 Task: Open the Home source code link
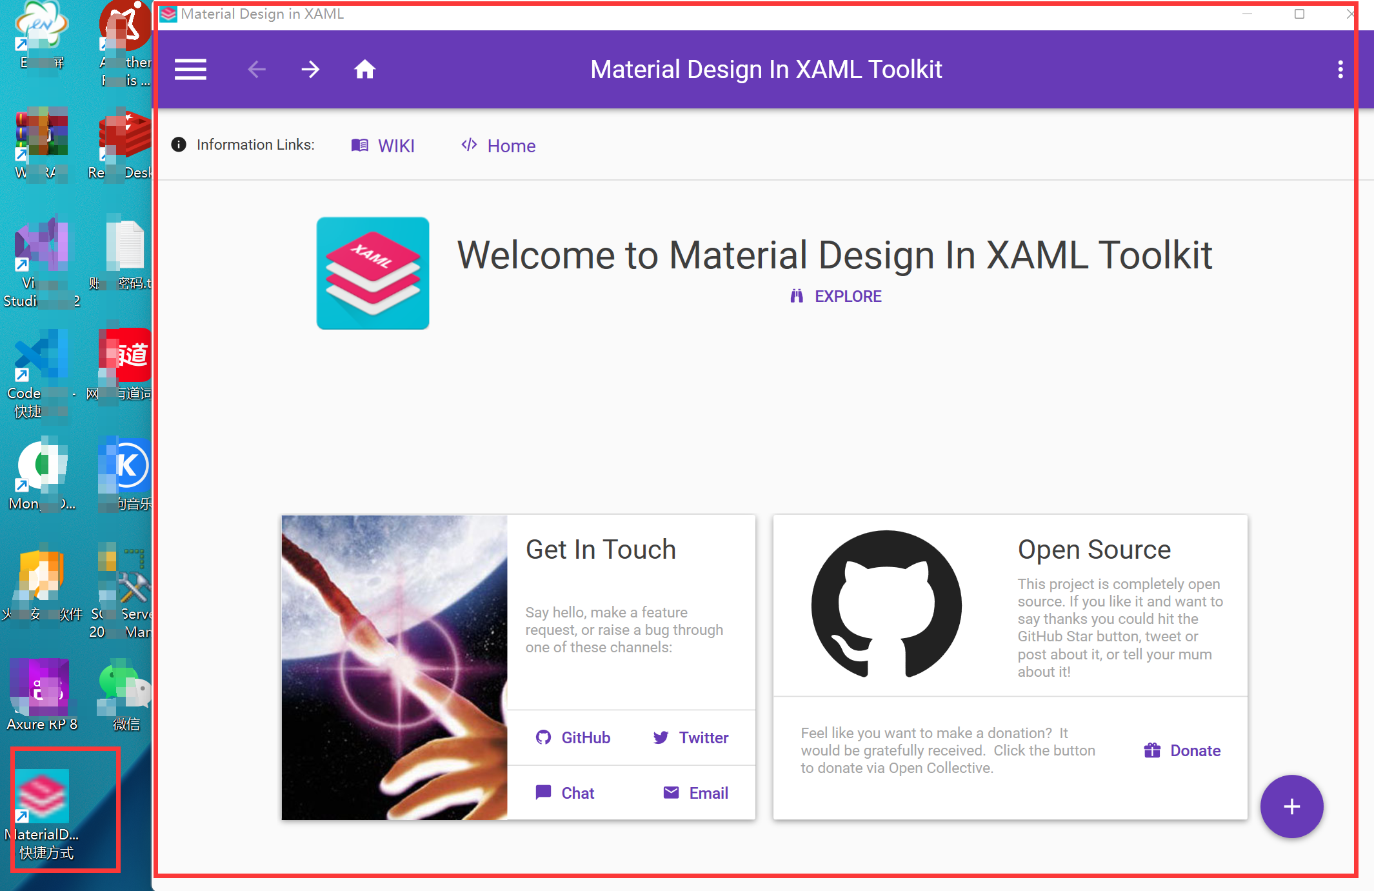(499, 146)
